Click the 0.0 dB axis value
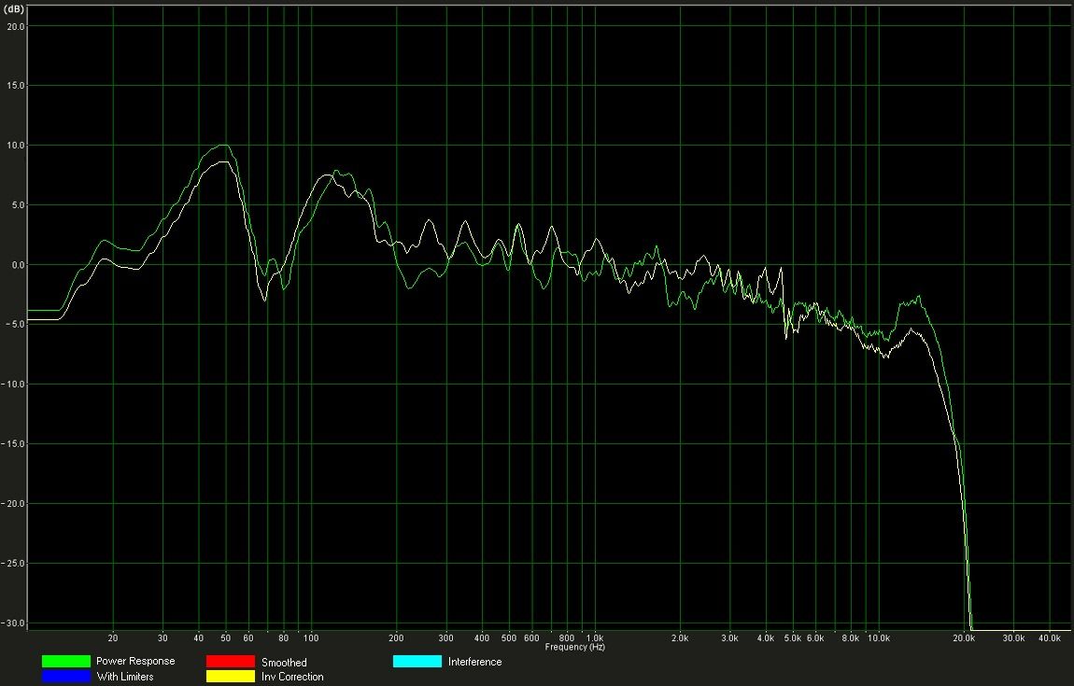Image resolution: width=1074 pixels, height=686 pixels. [x=19, y=265]
